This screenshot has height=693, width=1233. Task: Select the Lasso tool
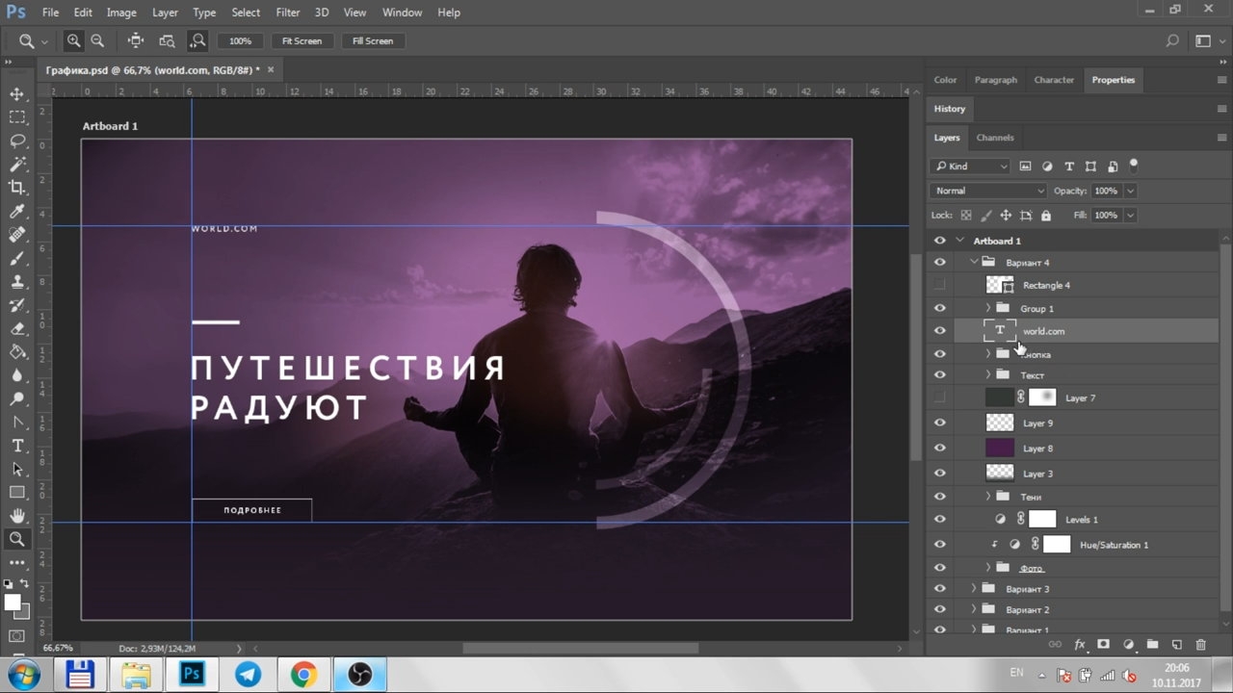17,141
